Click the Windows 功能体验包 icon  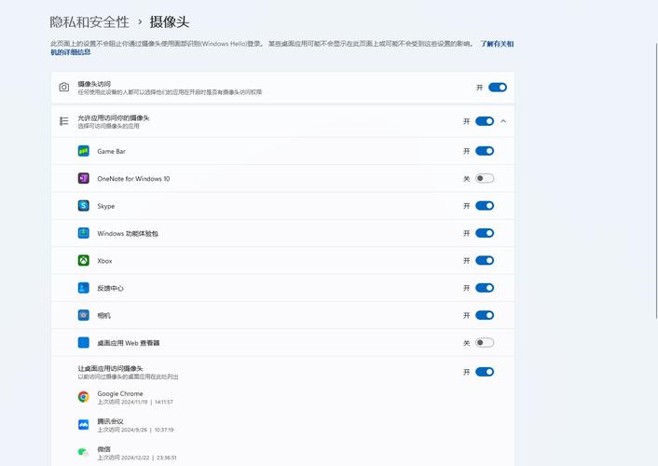click(x=84, y=233)
